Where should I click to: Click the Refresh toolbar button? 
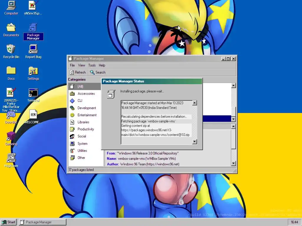tap(78, 72)
